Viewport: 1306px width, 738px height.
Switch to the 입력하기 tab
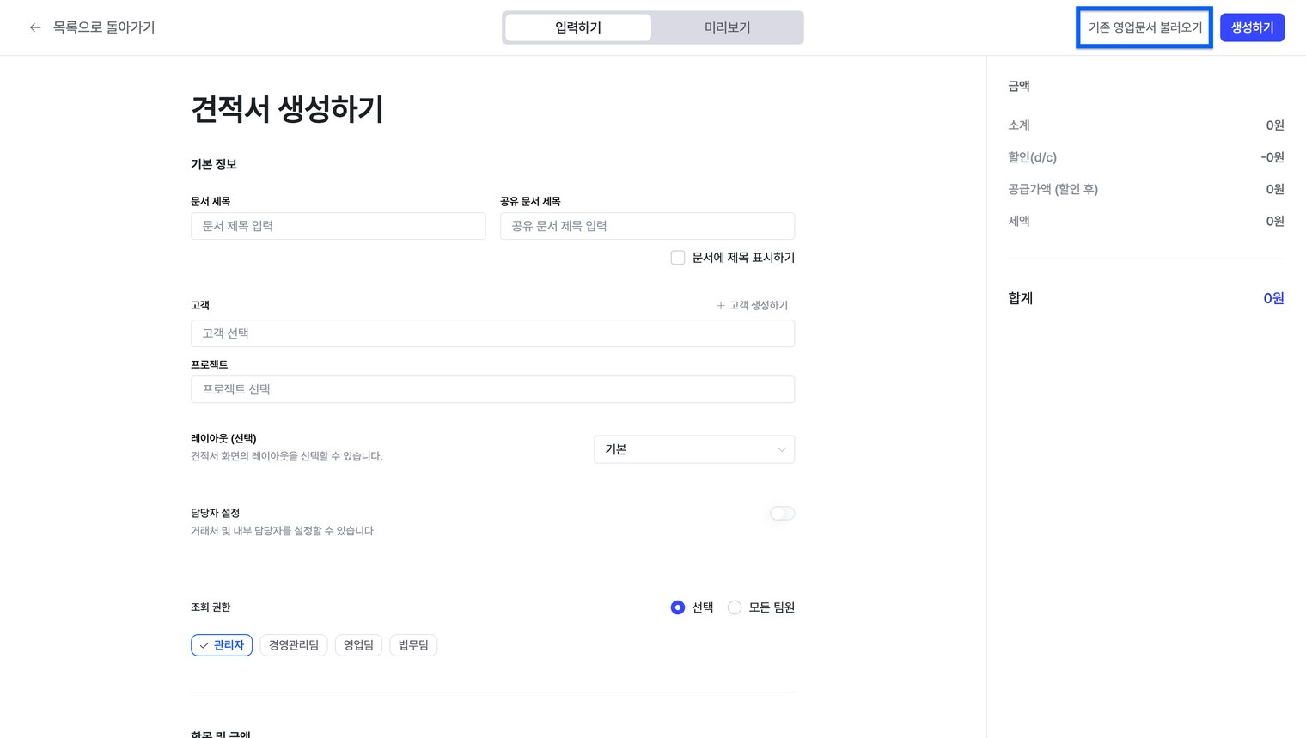(578, 27)
